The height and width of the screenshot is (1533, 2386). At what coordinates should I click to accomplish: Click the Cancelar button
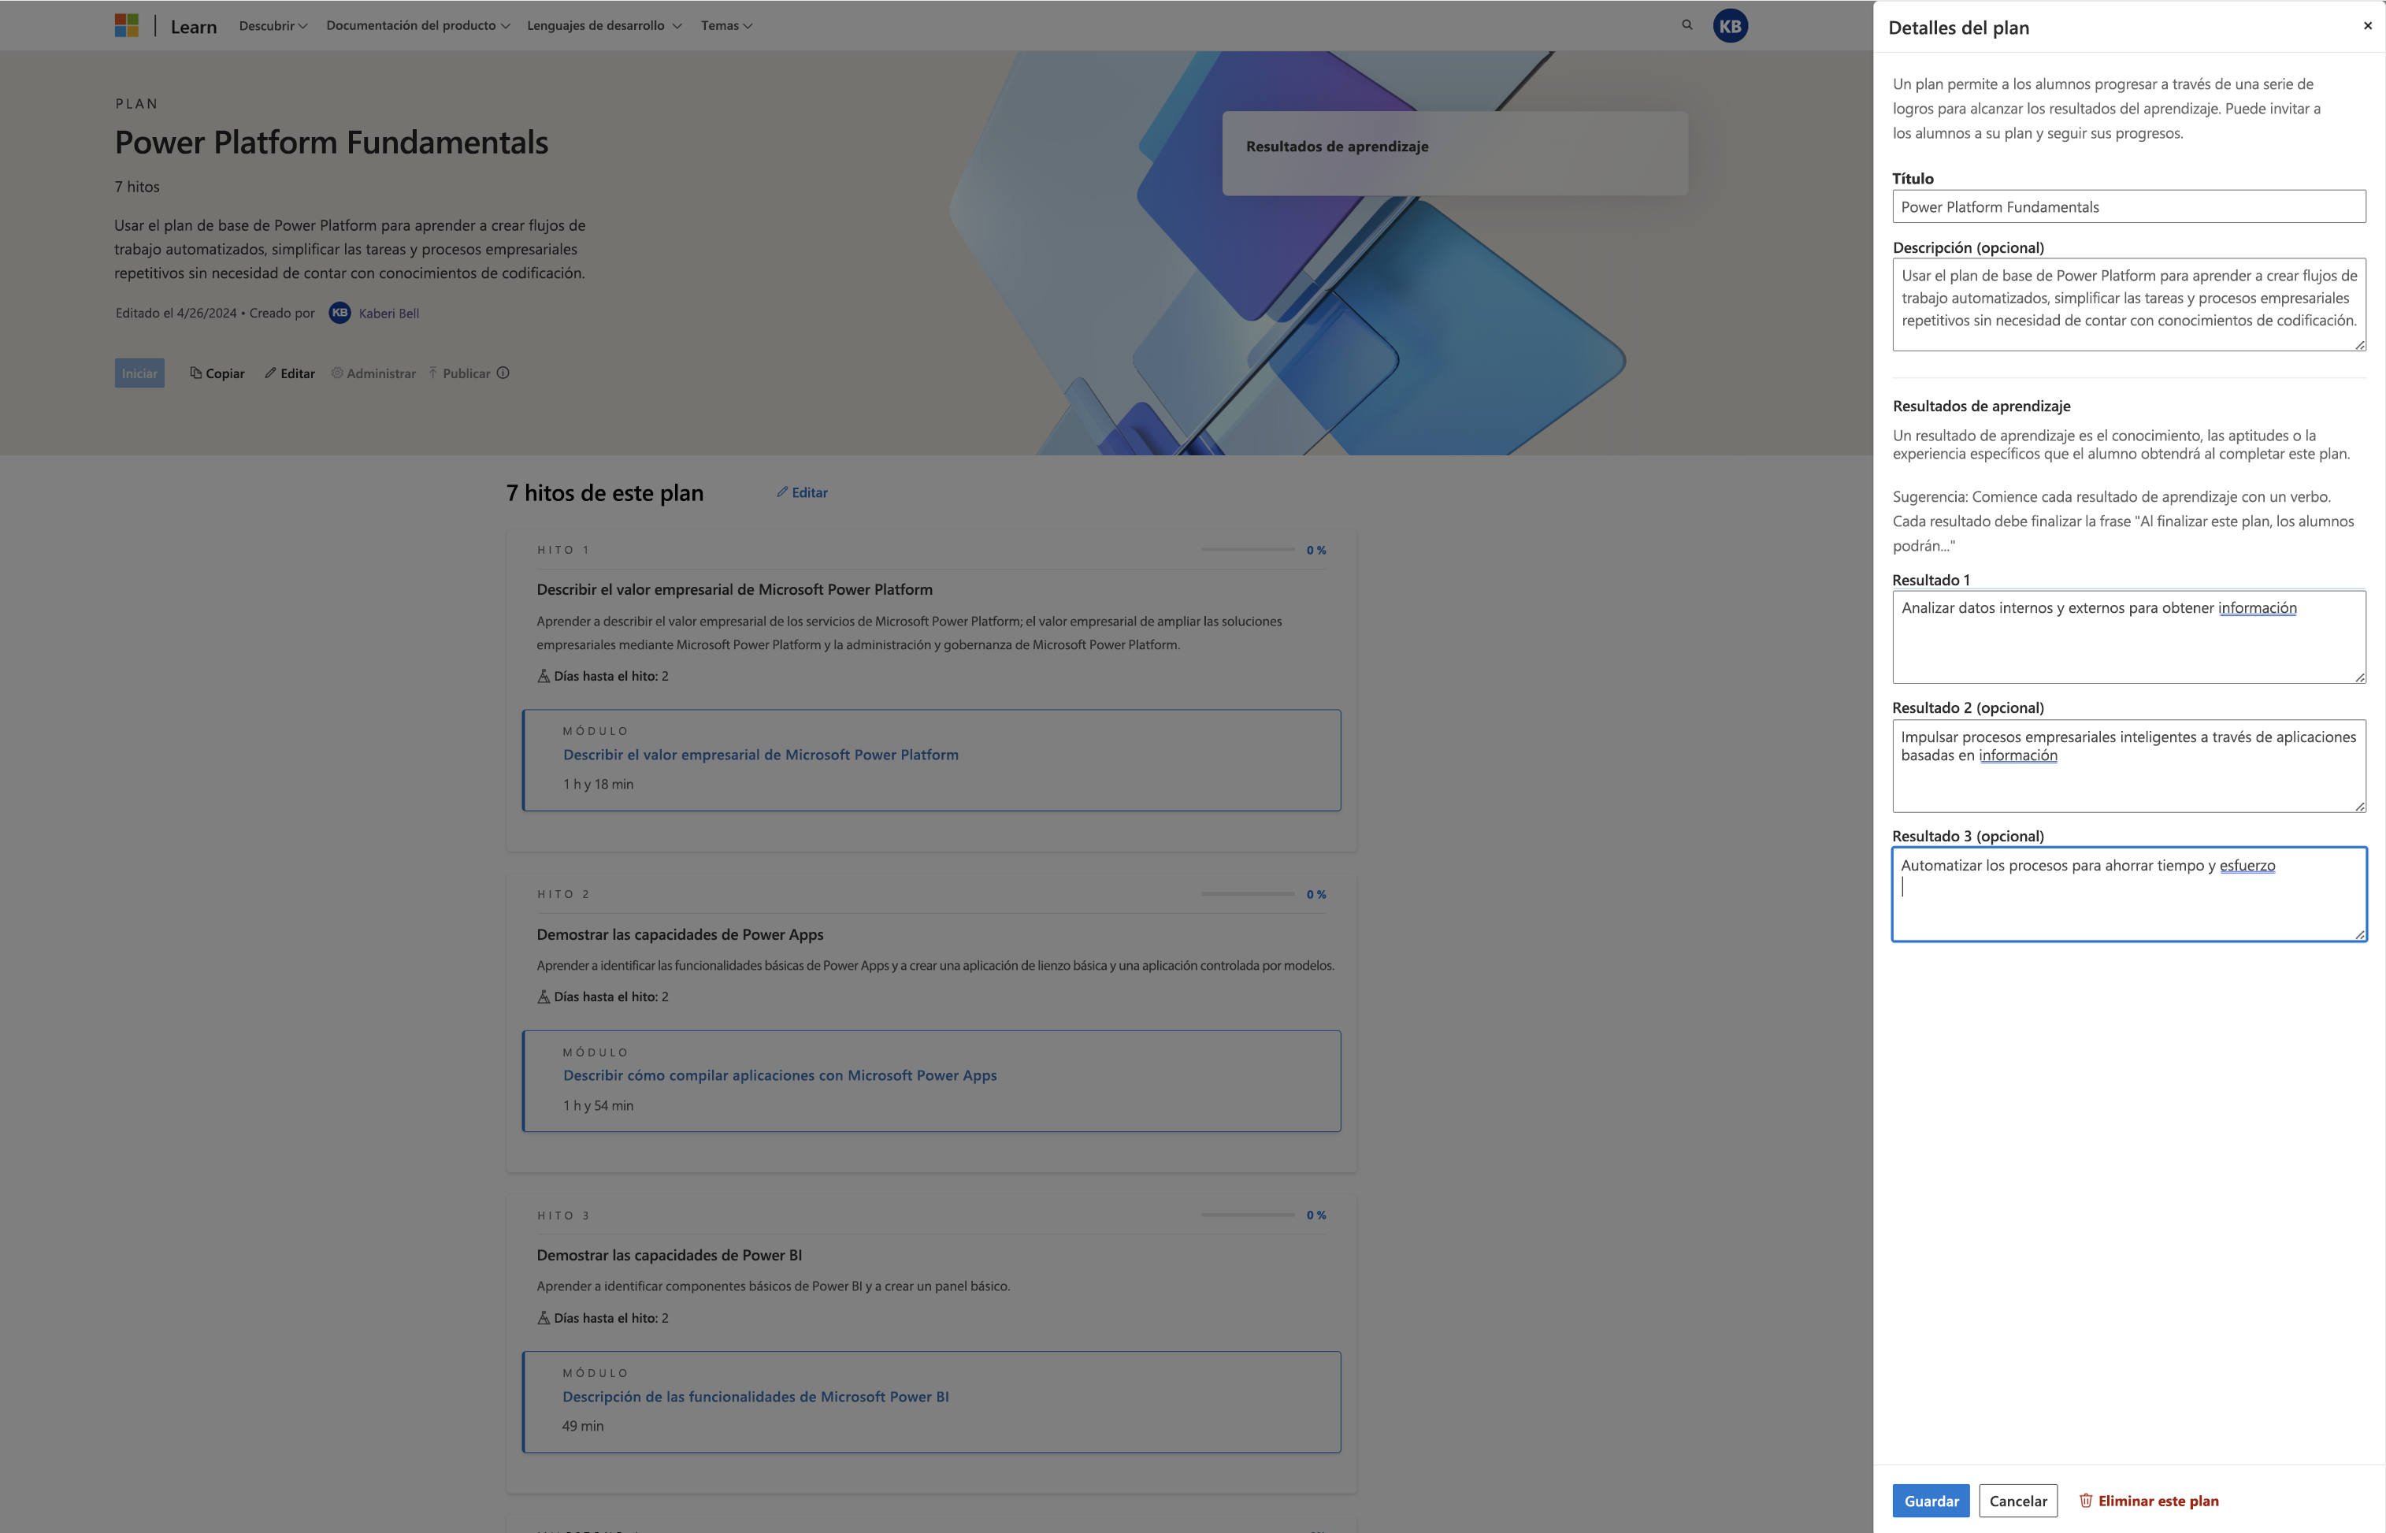pos(2017,1498)
